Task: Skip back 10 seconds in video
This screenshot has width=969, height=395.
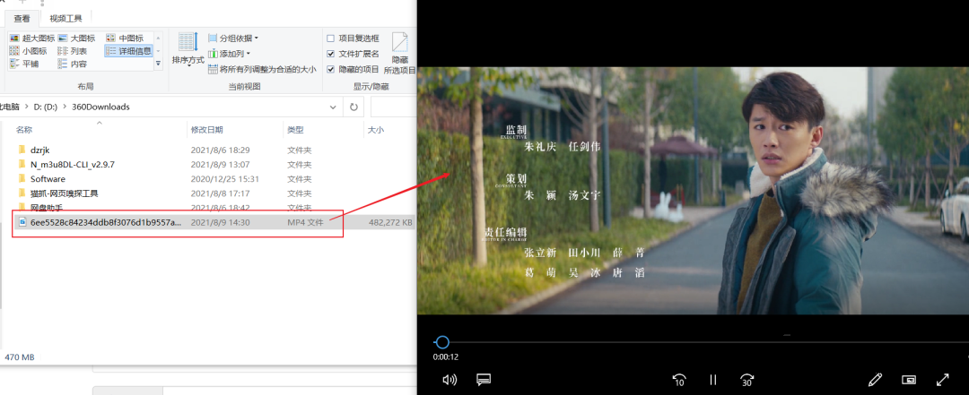Action: point(679,380)
